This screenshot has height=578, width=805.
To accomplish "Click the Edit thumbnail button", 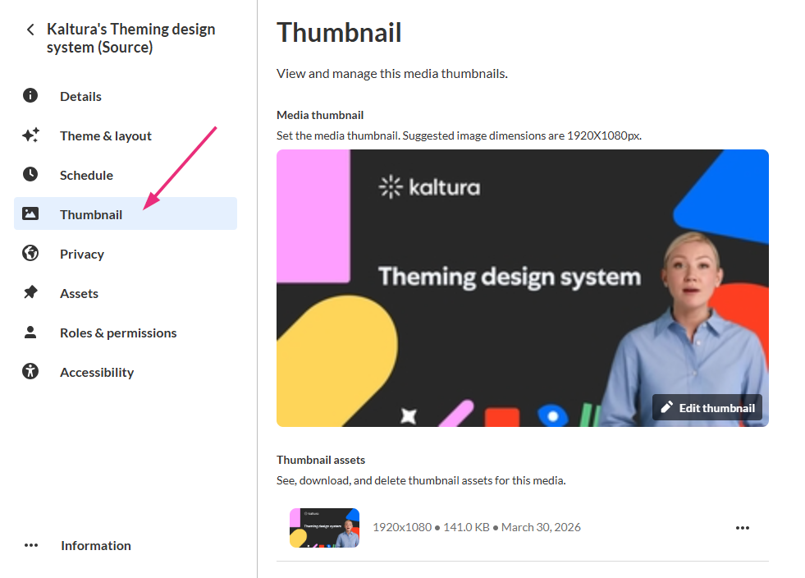I will point(707,407).
